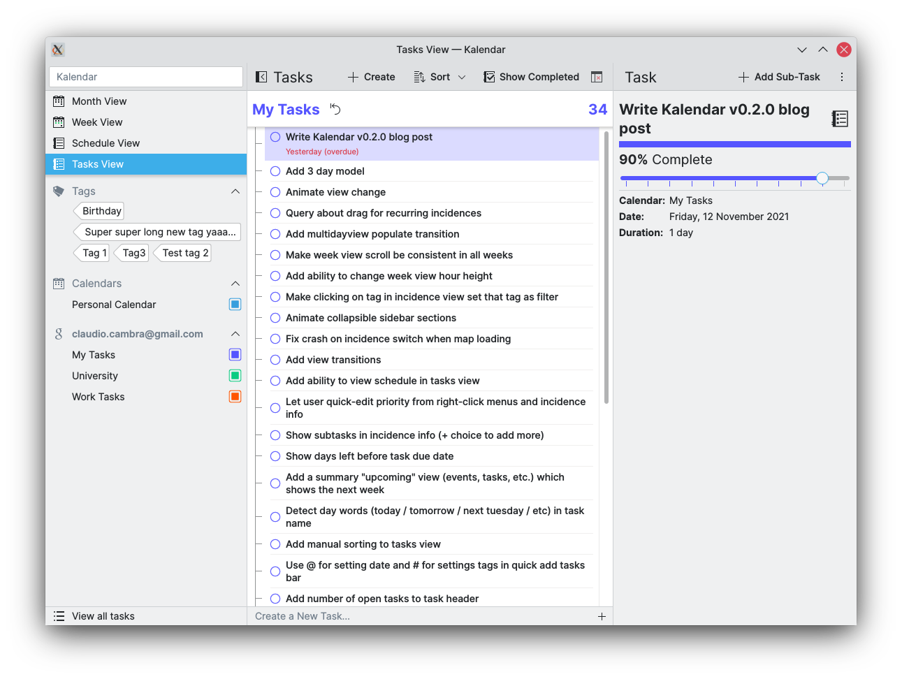
Task: Click the plus icon to add new task
Action: click(602, 616)
